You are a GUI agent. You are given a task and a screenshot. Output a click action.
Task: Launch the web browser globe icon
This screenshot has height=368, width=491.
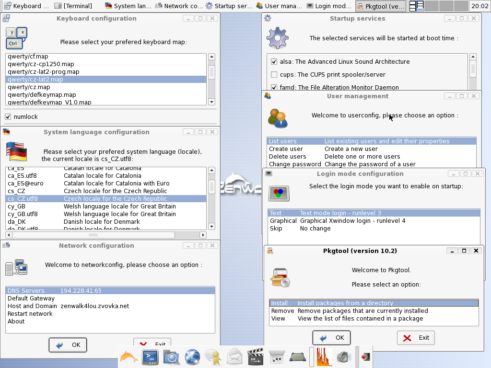tap(192, 357)
